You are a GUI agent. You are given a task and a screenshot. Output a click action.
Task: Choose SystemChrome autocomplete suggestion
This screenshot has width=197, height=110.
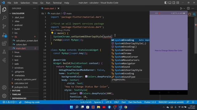click(130, 53)
